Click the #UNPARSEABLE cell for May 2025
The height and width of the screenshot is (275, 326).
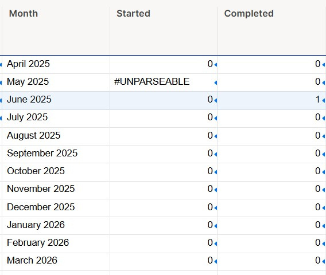pos(164,82)
